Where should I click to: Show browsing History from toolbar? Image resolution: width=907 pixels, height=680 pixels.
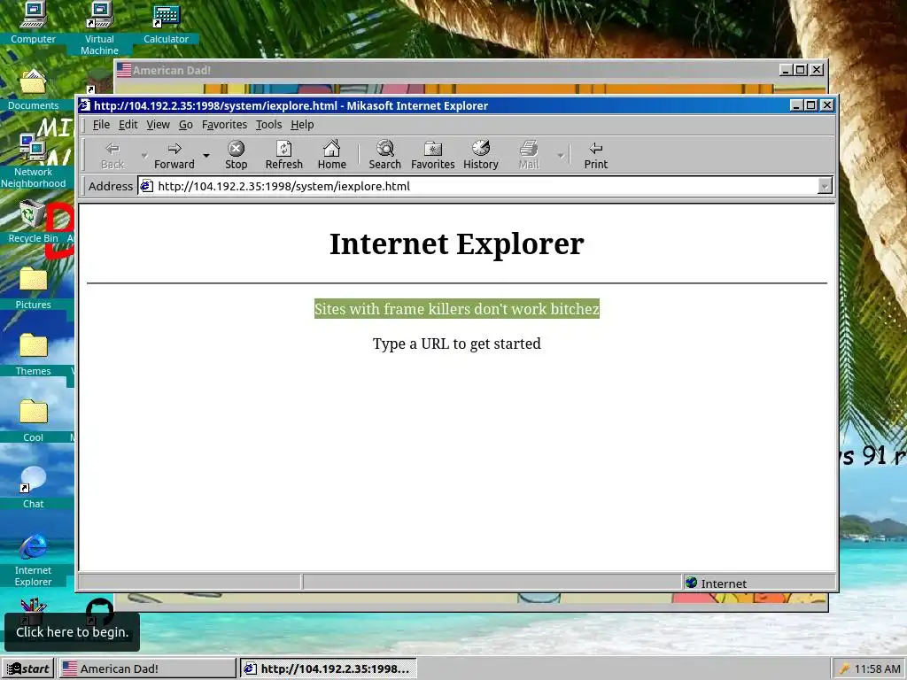(481, 155)
